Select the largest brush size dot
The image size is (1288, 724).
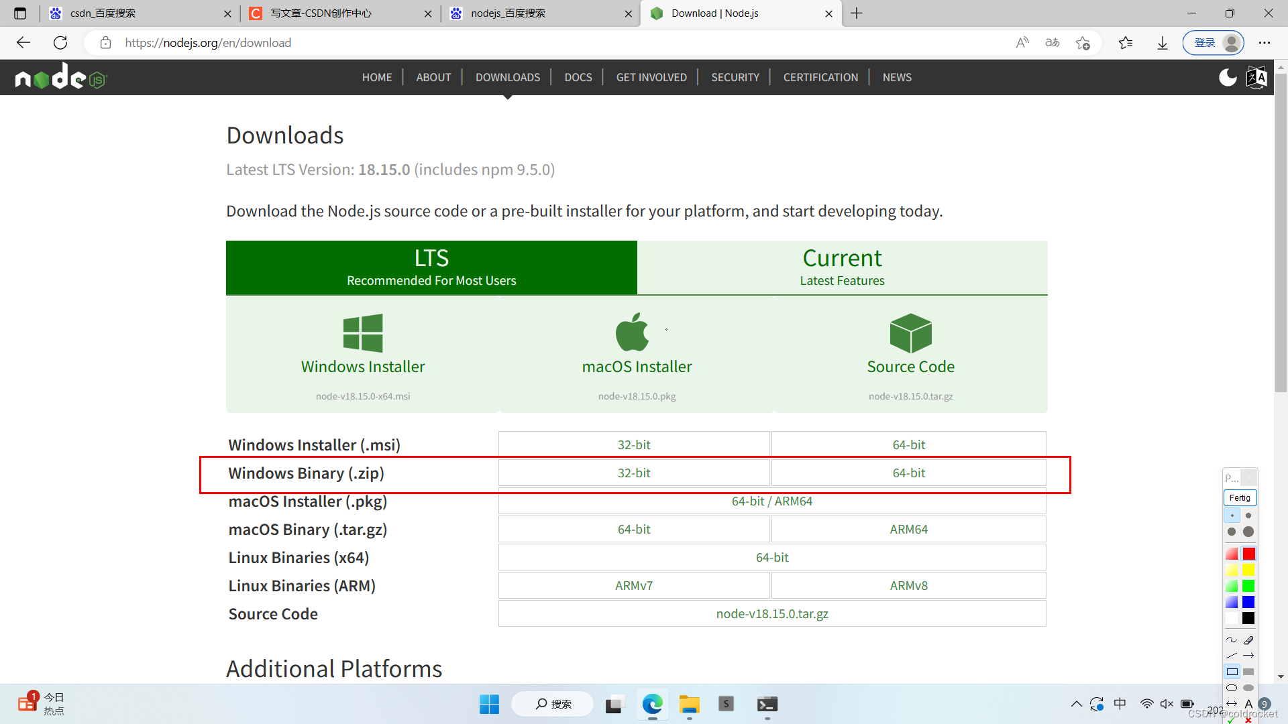click(x=1248, y=532)
